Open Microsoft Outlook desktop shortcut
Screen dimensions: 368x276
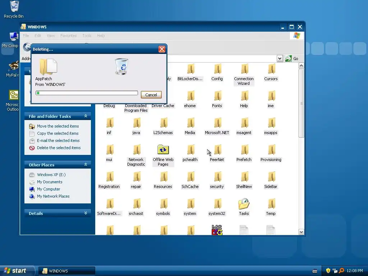tap(13, 101)
